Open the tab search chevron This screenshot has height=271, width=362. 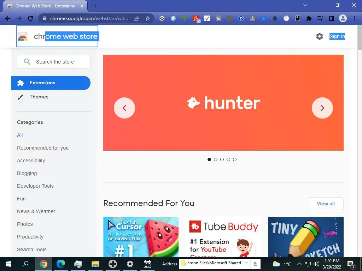tap(305, 5)
